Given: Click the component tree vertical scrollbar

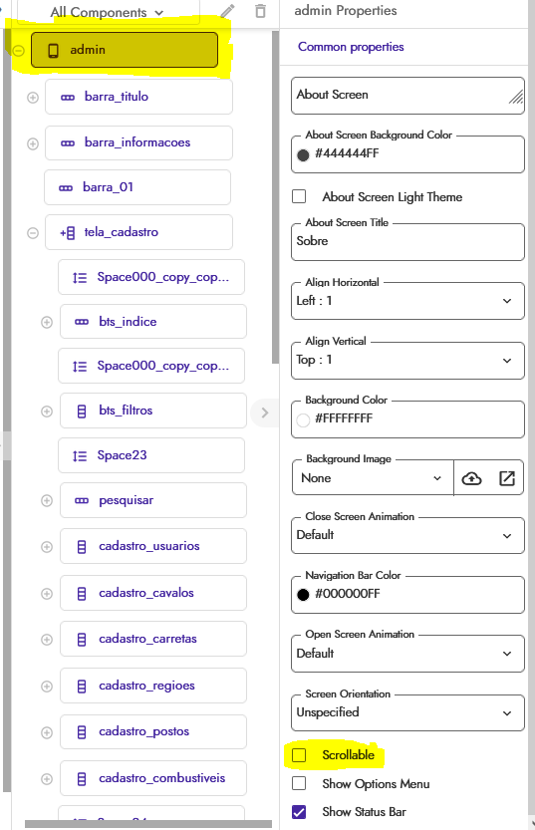Looking at the screenshot, I should (x=275, y=197).
